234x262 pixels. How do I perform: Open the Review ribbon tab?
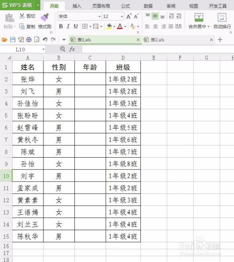click(171, 6)
